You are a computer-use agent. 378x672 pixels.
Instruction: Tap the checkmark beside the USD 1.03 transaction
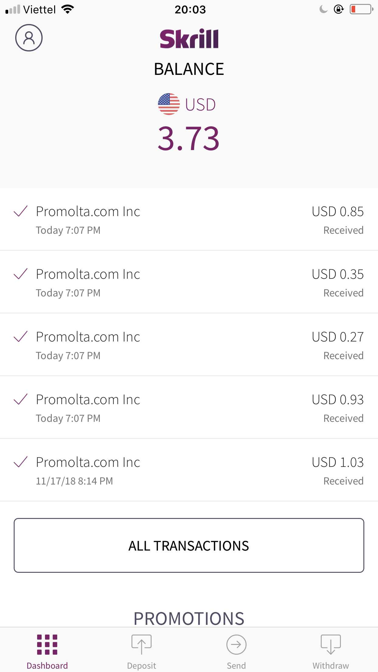click(x=21, y=462)
